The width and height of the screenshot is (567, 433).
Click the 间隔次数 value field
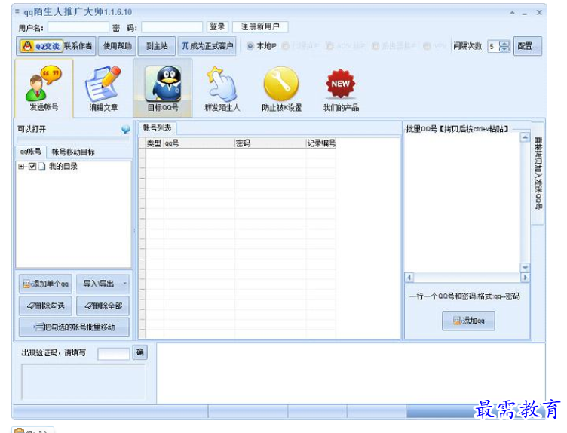[x=494, y=46]
